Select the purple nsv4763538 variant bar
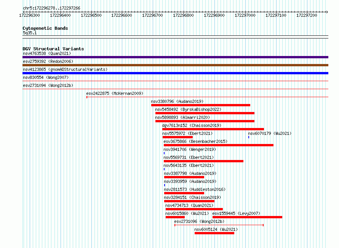Screen dimensions: 339x248 (x=175, y=57)
